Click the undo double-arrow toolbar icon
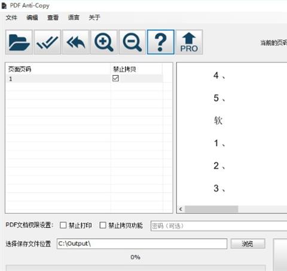 [75, 42]
